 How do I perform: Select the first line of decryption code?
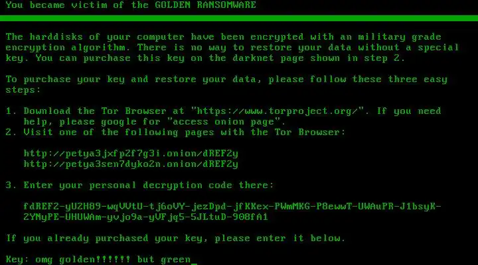[x=232, y=207]
